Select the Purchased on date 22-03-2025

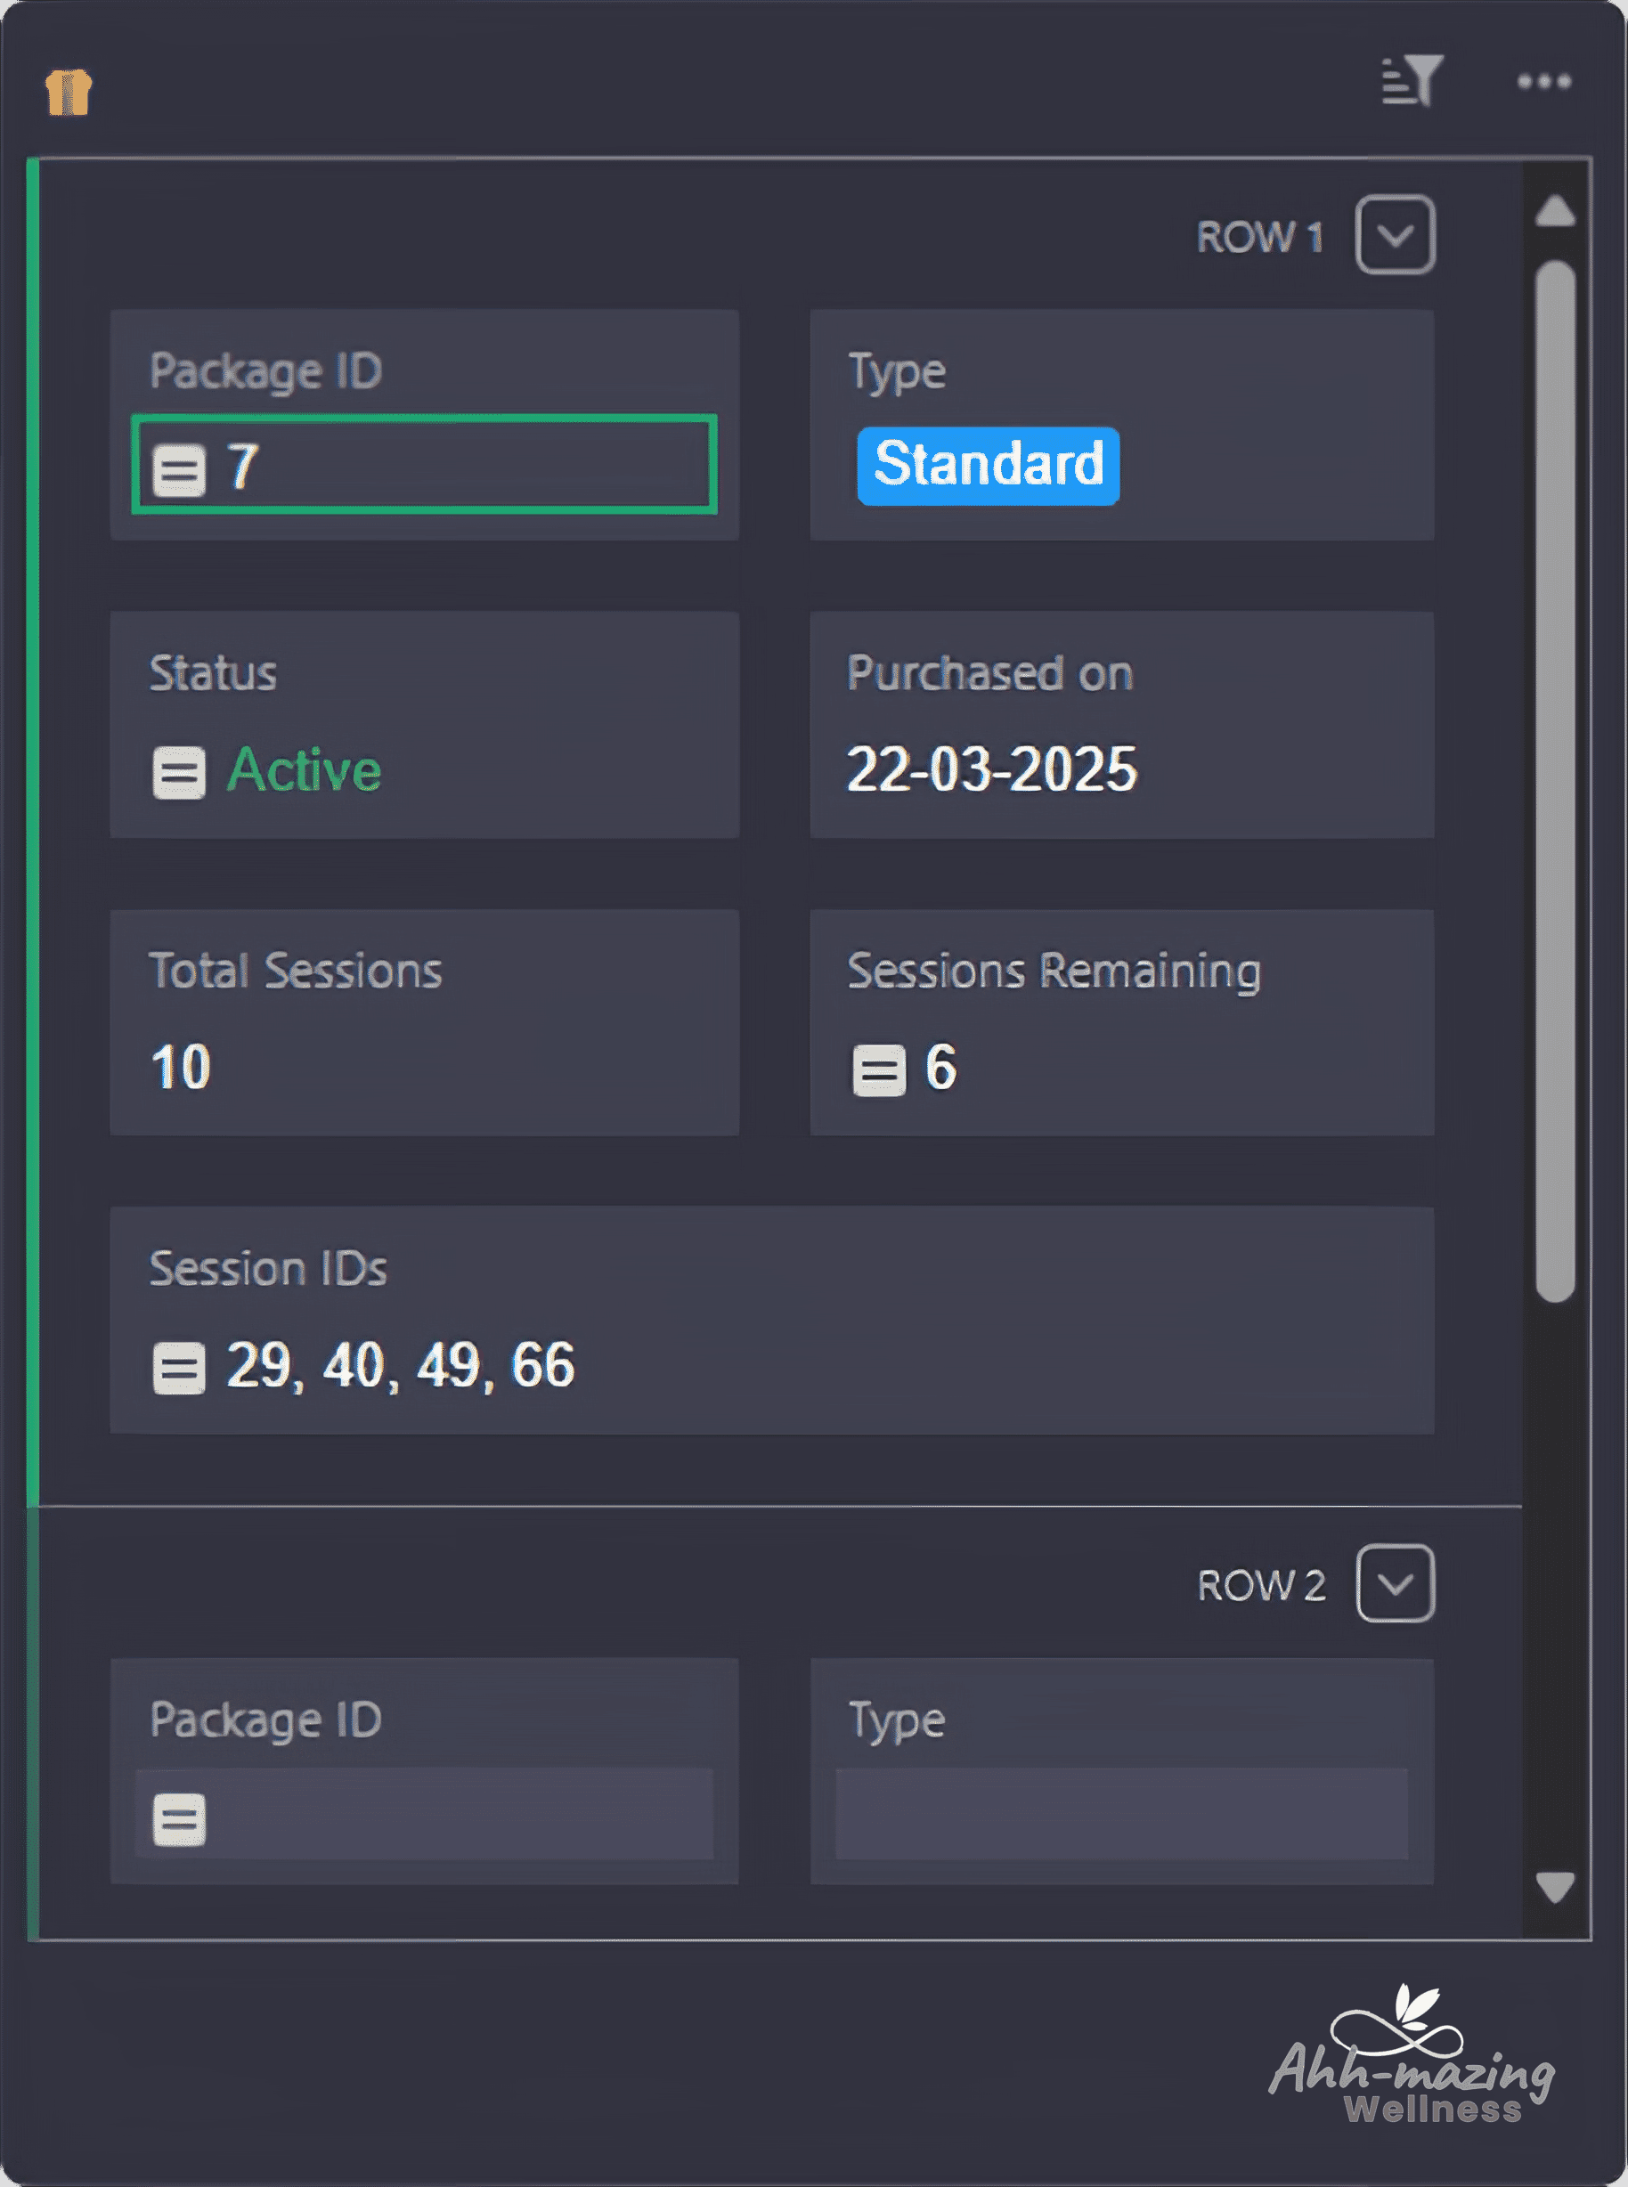tap(991, 769)
